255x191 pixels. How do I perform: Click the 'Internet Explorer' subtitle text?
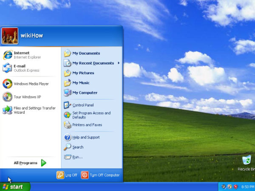27,57
